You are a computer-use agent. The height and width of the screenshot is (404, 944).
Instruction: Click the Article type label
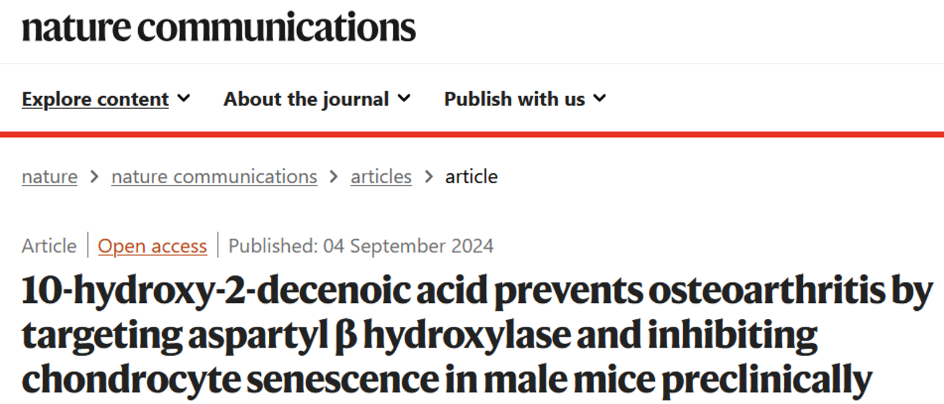point(49,246)
